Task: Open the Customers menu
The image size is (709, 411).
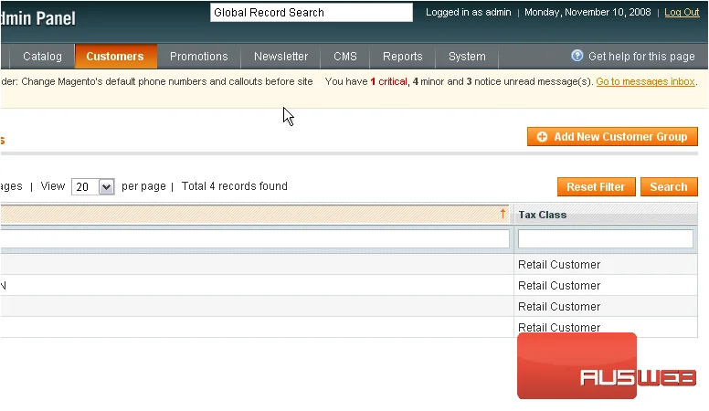Action: pyautogui.click(x=115, y=57)
